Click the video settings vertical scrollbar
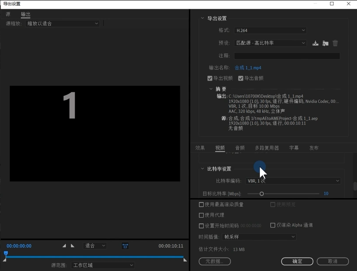Viewport: 357px width, 271px height. (355, 186)
